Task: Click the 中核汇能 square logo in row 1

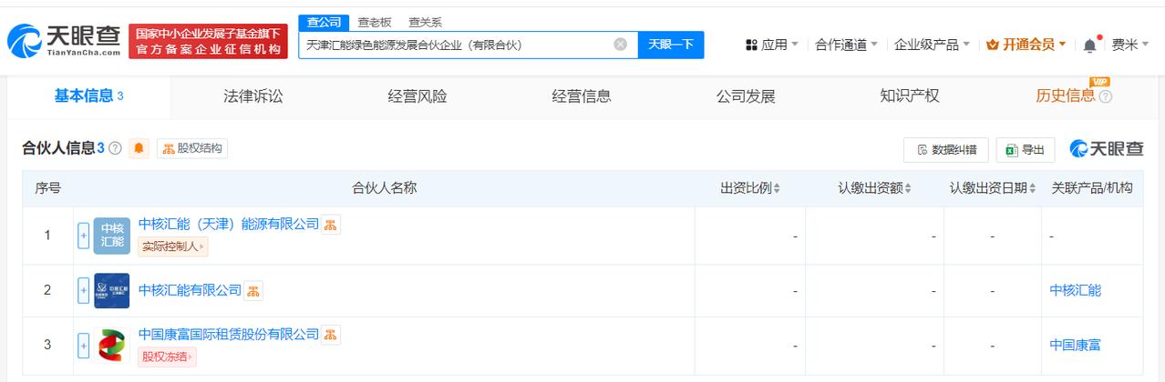Action: pos(112,236)
